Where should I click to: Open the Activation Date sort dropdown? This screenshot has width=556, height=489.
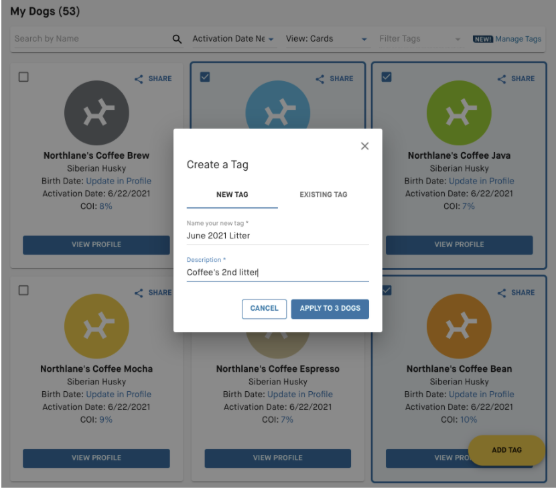pyautogui.click(x=233, y=39)
